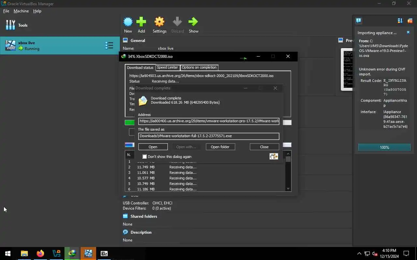Click the xbox live preview thumbnail
This screenshot has width=417, height=260.
click(347, 70)
